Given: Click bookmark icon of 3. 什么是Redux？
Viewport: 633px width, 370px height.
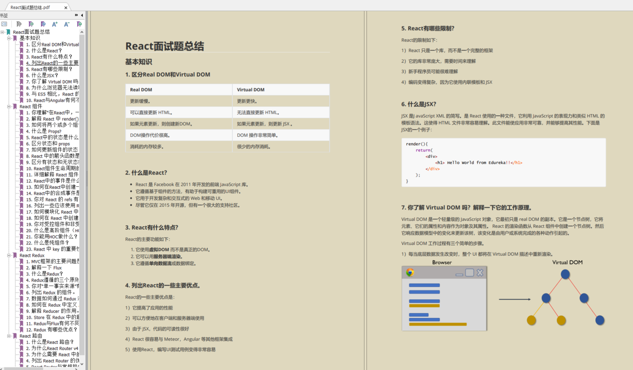Looking at the screenshot, I should [x=22, y=274].
